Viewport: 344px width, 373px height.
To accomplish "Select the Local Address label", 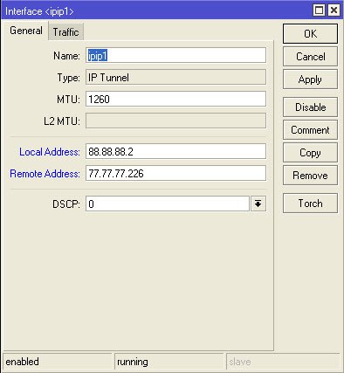I will click(50, 152).
